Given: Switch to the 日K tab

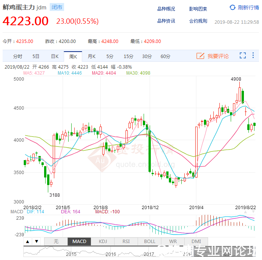Looking at the screenshot, I should [55, 57].
